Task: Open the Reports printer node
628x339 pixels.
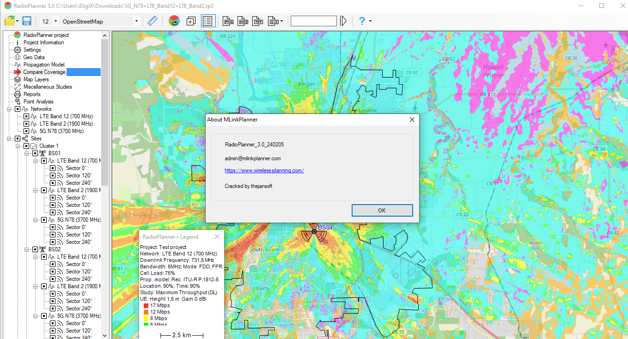Action: 32,94
